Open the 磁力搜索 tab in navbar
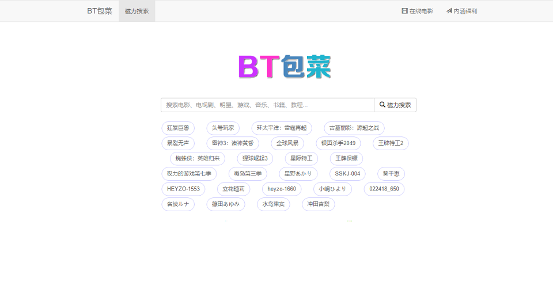The width and height of the screenshot is (553, 305). [x=137, y=11]
